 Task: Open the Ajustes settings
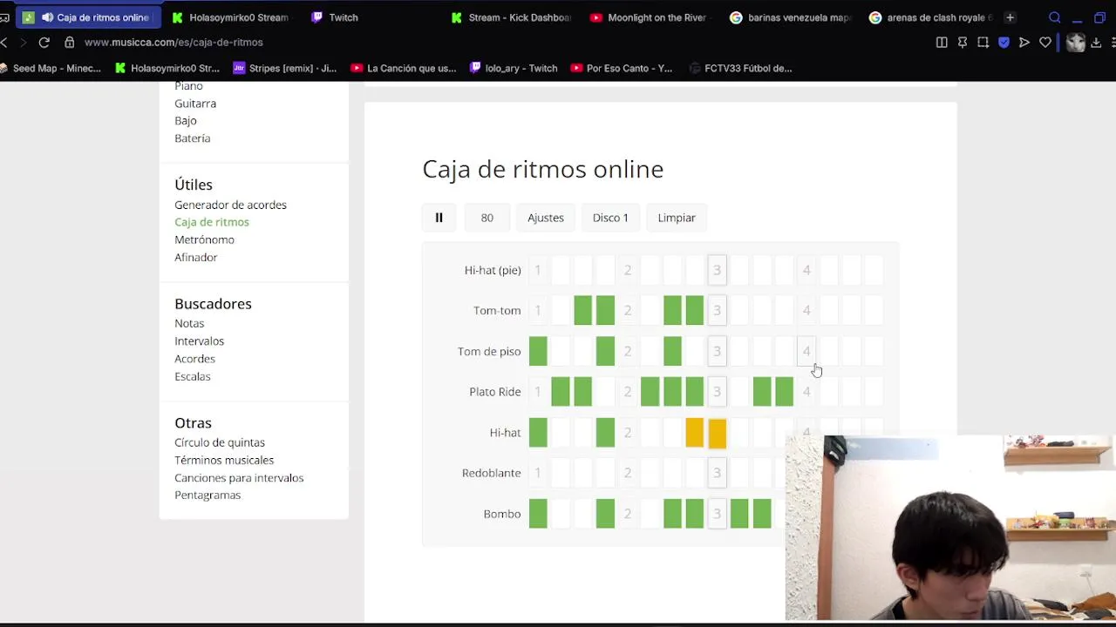[546, 218]
